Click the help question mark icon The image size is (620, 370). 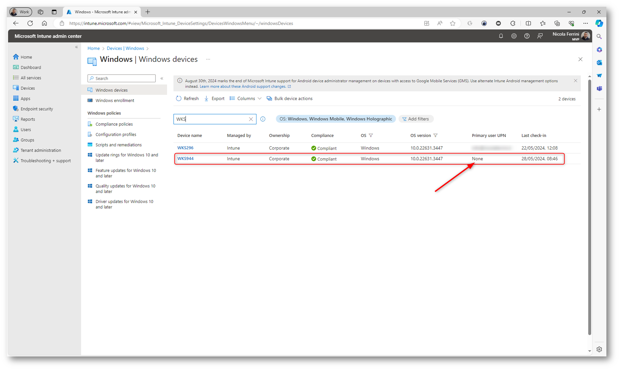[x=527, y=36]
